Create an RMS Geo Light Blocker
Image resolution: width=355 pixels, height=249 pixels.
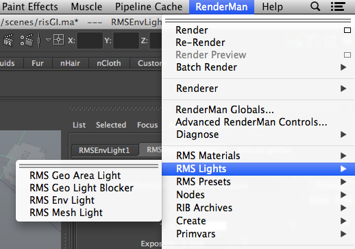pyautogui.click(x=88, y=188)
